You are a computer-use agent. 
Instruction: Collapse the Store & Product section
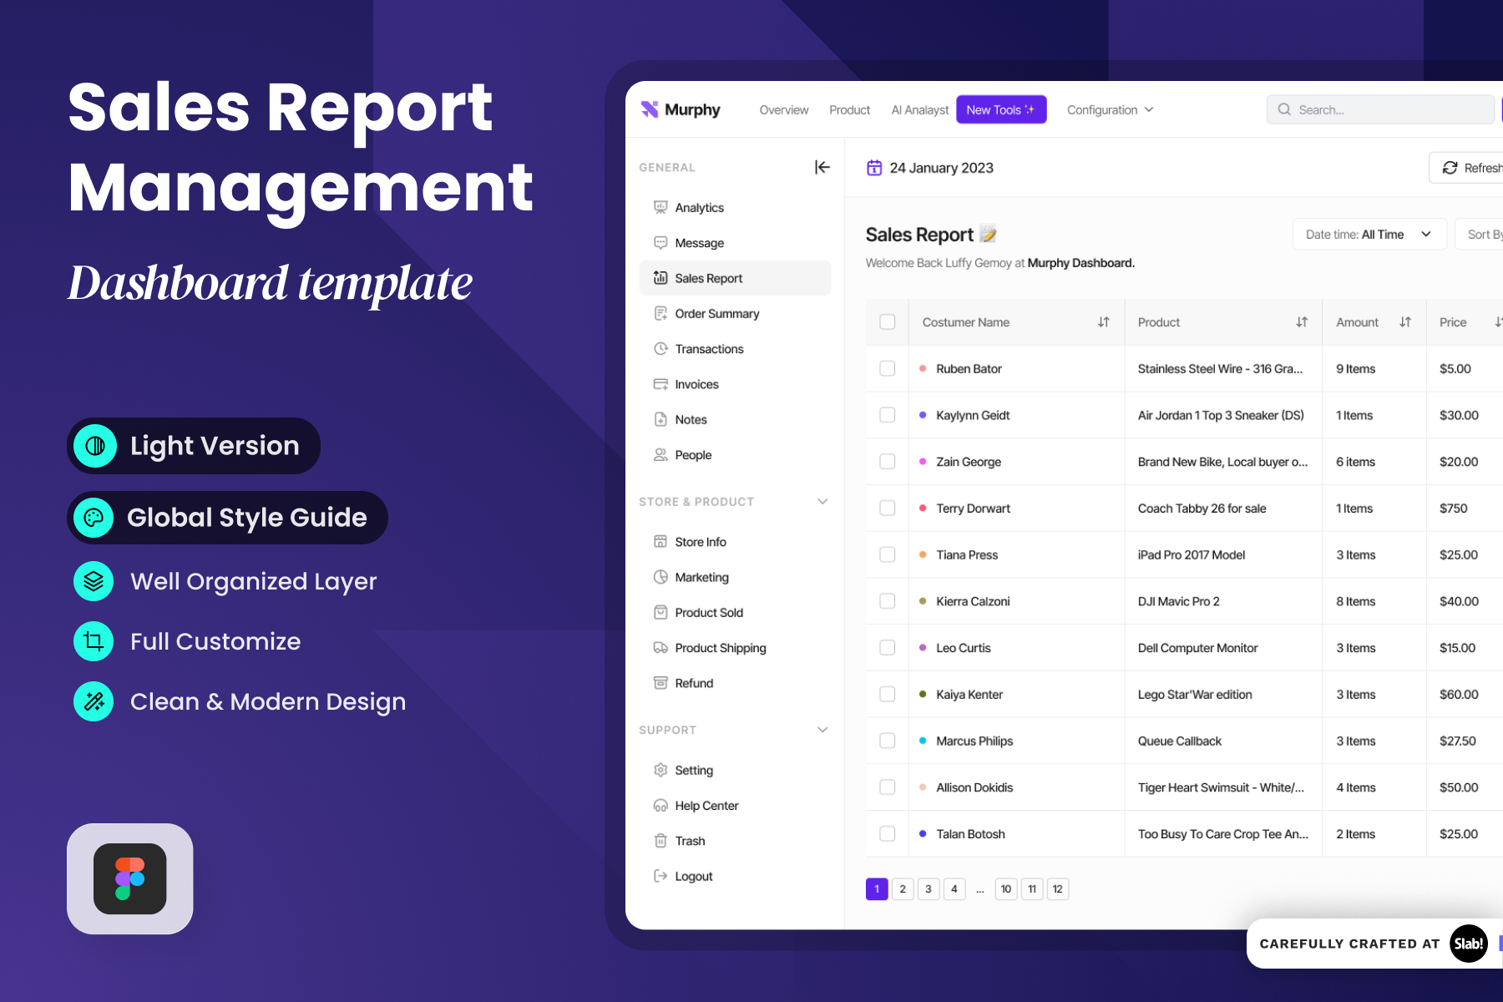822,502
